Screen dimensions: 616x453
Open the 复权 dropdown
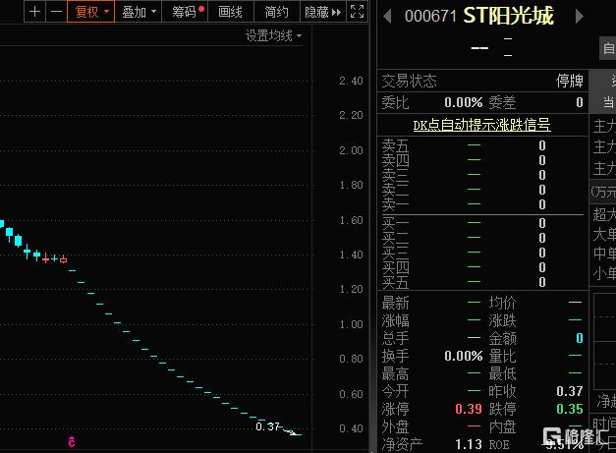[90, 12]
